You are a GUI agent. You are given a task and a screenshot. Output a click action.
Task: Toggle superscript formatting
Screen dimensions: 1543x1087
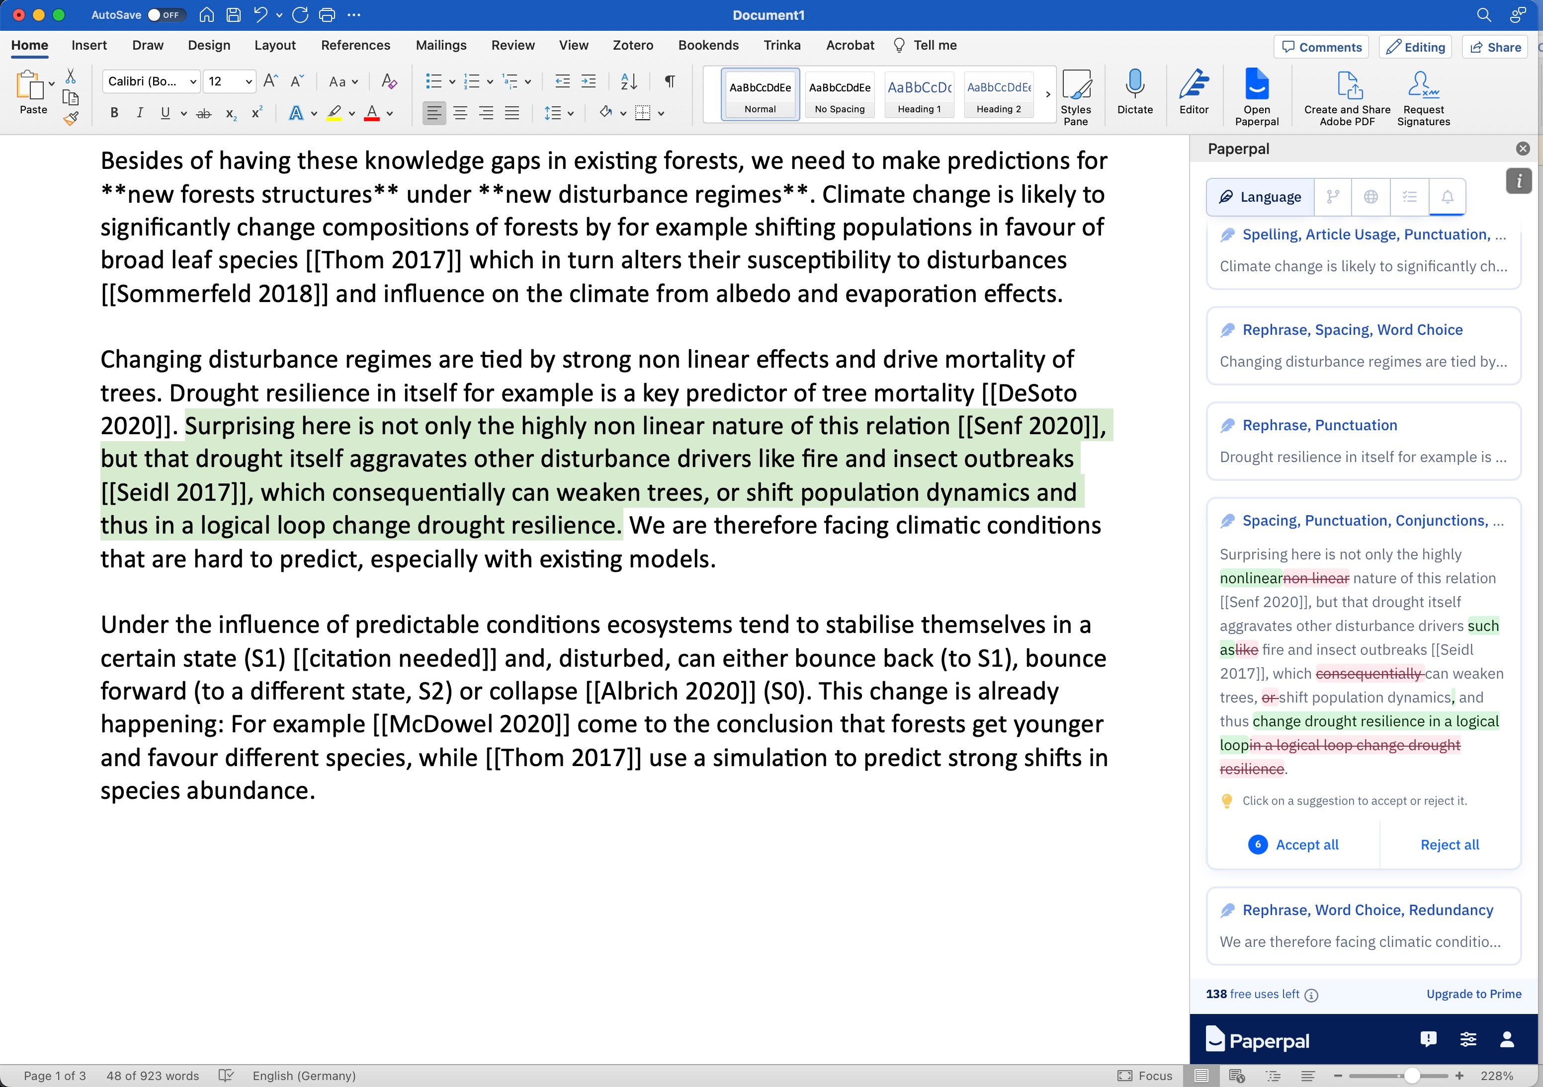pos(256,112)
